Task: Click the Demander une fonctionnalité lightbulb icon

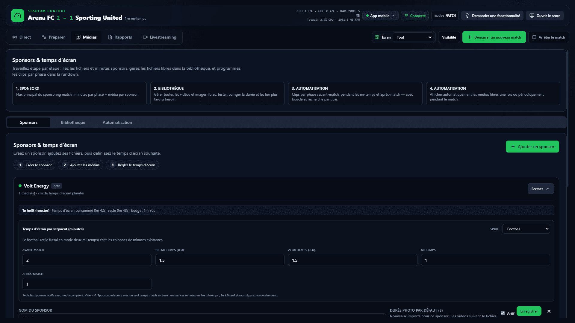Action: point(467,16)
